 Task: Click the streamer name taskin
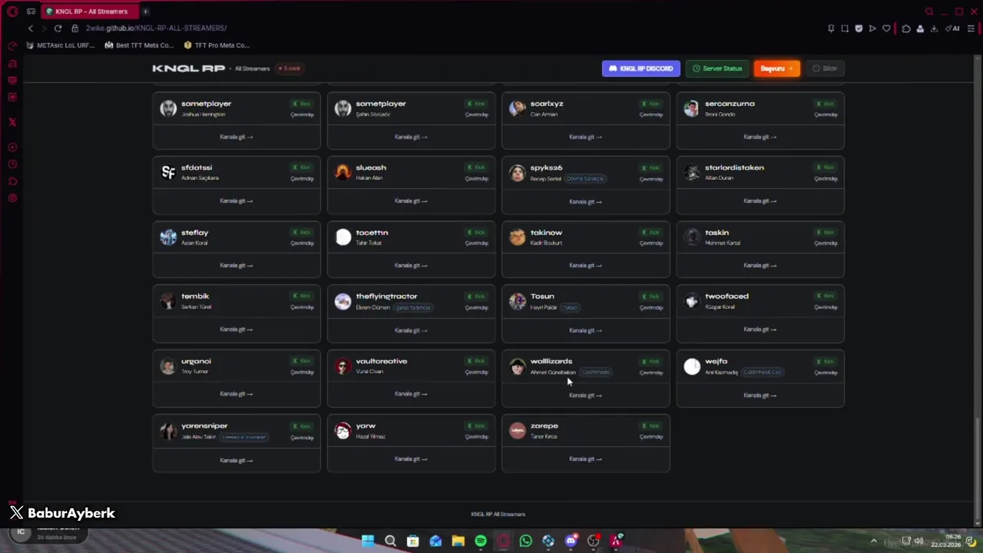click(717, 233)
